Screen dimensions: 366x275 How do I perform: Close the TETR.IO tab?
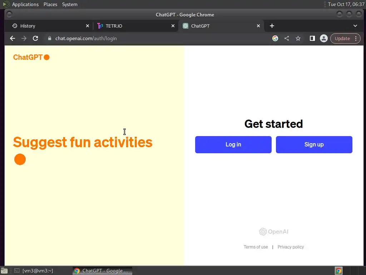173,26
